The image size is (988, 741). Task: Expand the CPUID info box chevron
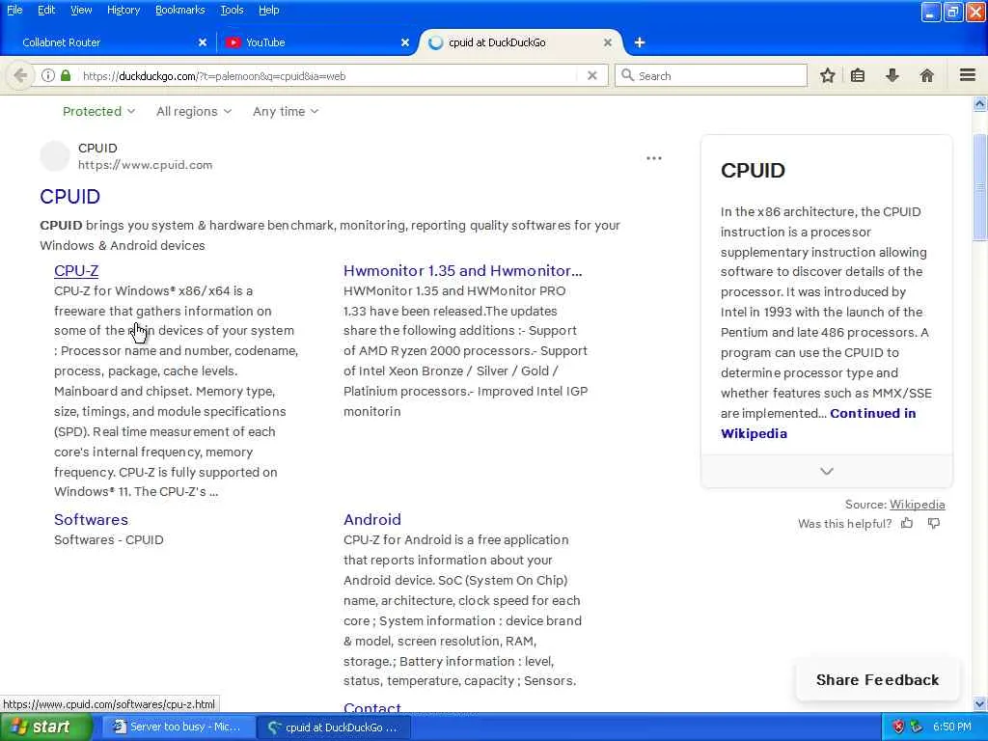(827, 471)
